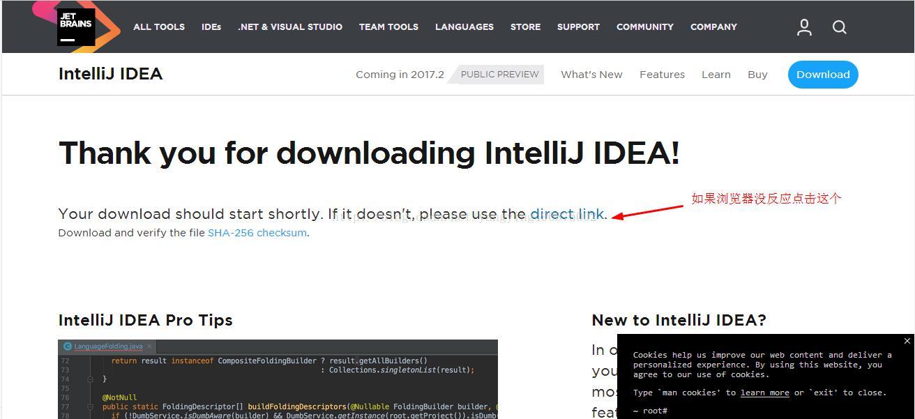915x419 pixels.
Task: Open the COMMUNITY menu
Action: pyautogui.click(x=645, y=26)
